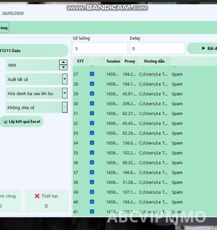This screenshot has width=217, height=230.
Task: Expand the Không chia sẻ dropdown
Action: pyautogui.click(x=65, y=107)
